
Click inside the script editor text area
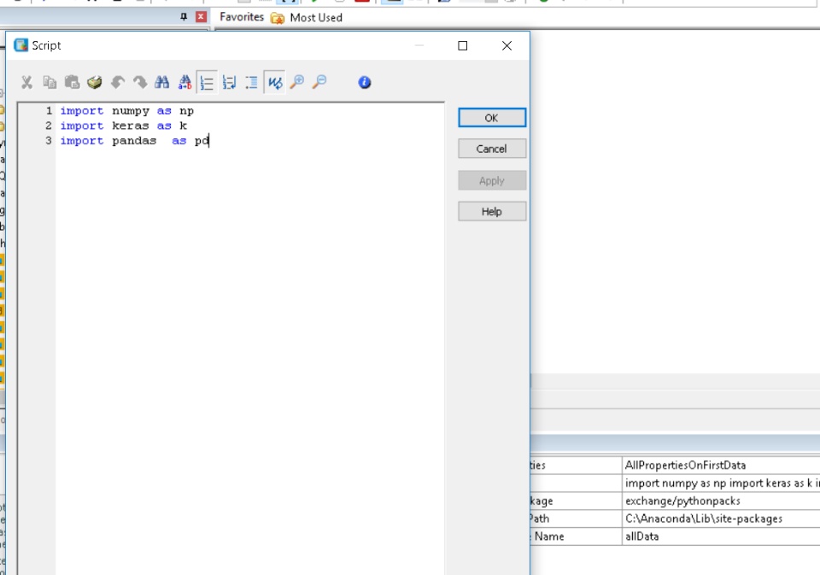click(250, 340)
